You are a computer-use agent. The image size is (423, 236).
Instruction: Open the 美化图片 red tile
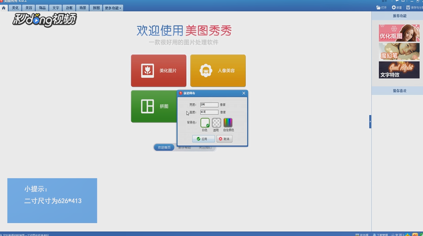click(x=159, y=71)
